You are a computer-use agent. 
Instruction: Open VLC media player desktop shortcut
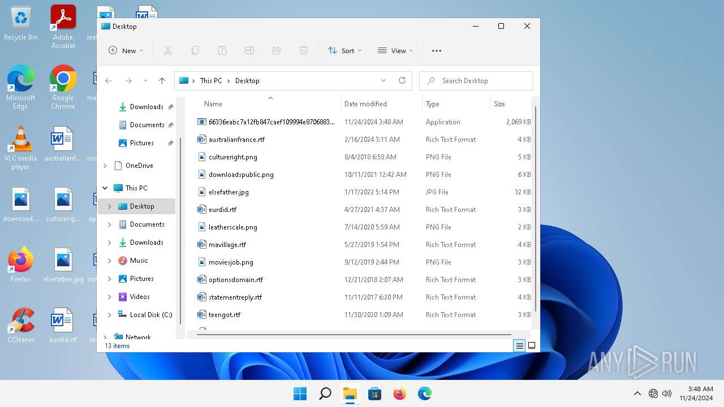[x=21, y=148]
